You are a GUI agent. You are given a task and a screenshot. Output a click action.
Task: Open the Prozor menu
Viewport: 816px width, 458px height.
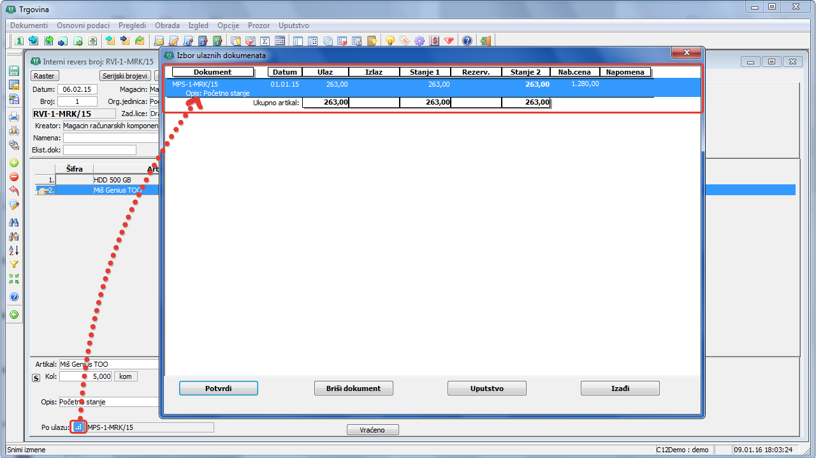click(x=259, y=26)
